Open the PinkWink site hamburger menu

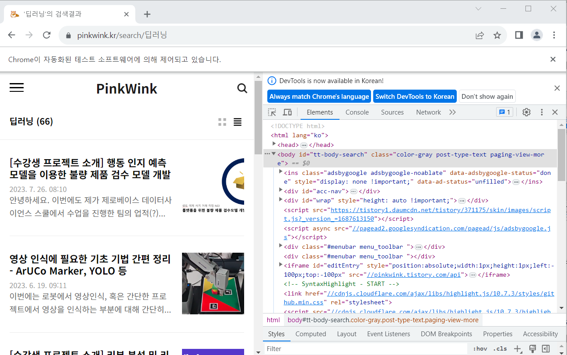pos(16,87)
